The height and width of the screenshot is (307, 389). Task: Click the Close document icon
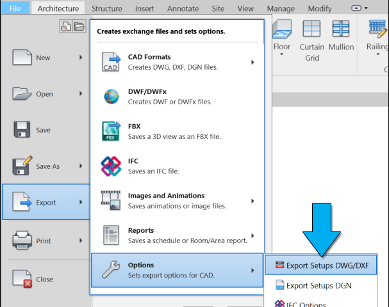pos(22,279)
